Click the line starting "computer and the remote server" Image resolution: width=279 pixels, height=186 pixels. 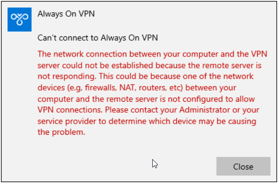click(x=146, y=99)
